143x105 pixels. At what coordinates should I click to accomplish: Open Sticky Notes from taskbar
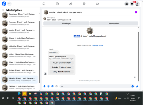25,94
